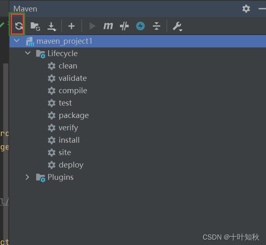Click the Maven panel title

point(25,9)
